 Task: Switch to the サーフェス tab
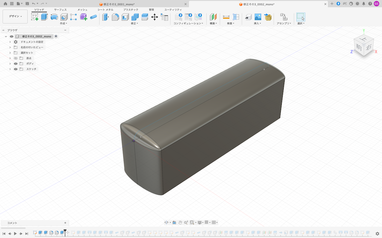(x=60, y=10)
